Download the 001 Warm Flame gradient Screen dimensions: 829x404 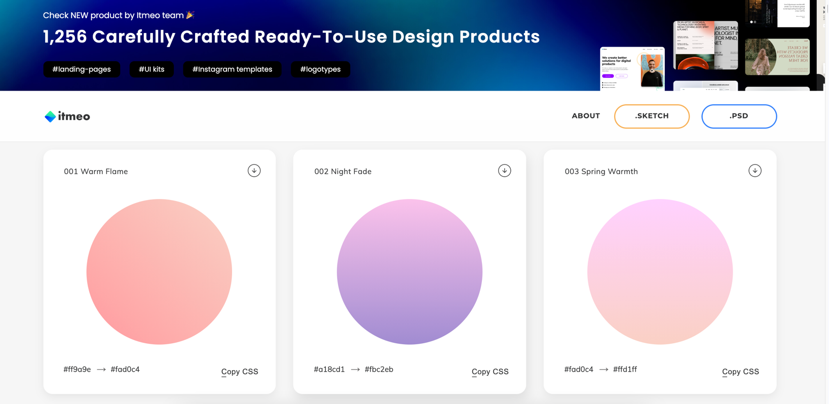(x=254, y=171)
